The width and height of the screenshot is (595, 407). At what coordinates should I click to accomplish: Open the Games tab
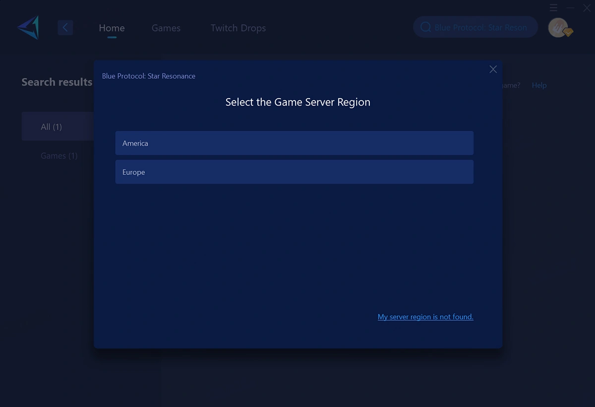166,28
